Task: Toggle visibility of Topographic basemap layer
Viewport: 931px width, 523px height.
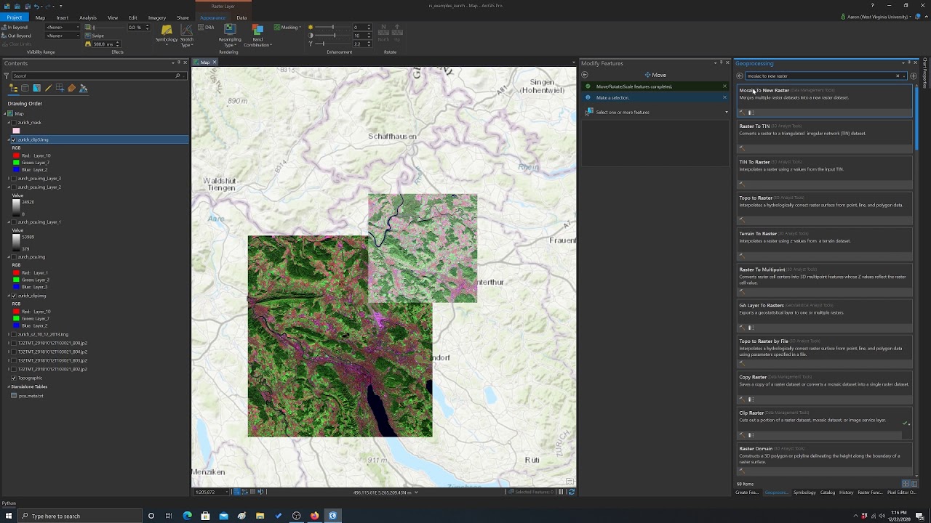Action: (x=14, y=378)
